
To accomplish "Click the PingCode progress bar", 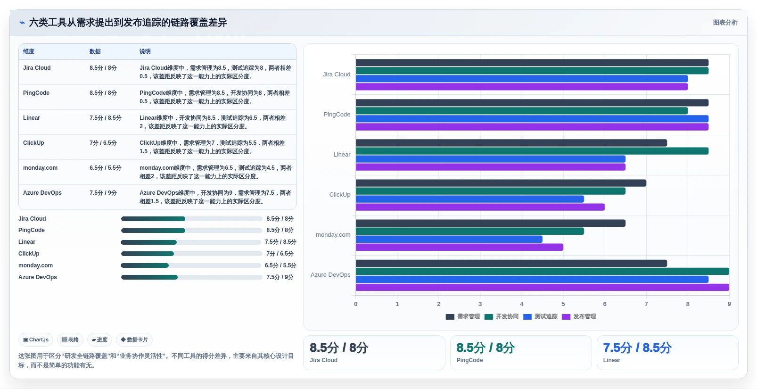I will 191,231.
